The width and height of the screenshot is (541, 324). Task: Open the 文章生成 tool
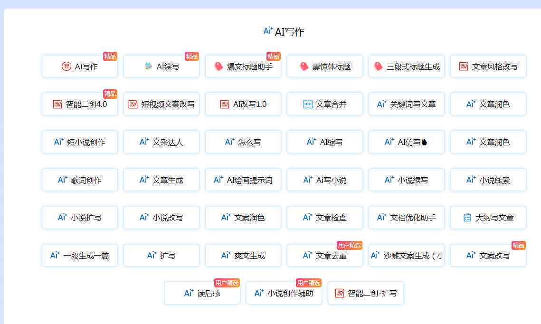161,180
